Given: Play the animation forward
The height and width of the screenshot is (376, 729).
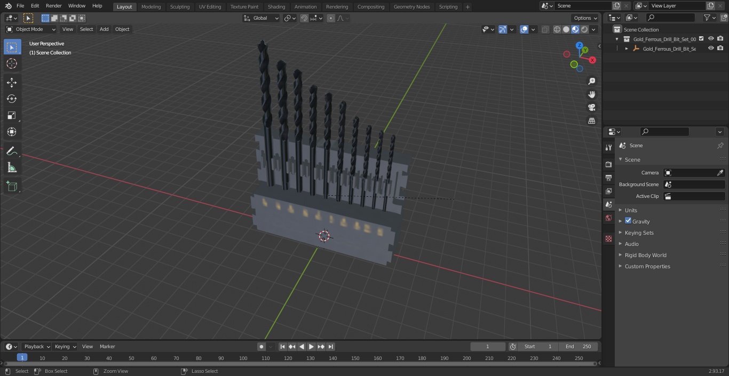Looking at the screenshot, I should [x=311, y=347].
